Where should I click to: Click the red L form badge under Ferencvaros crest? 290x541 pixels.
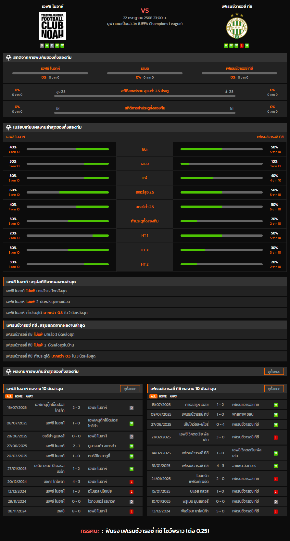242,45
